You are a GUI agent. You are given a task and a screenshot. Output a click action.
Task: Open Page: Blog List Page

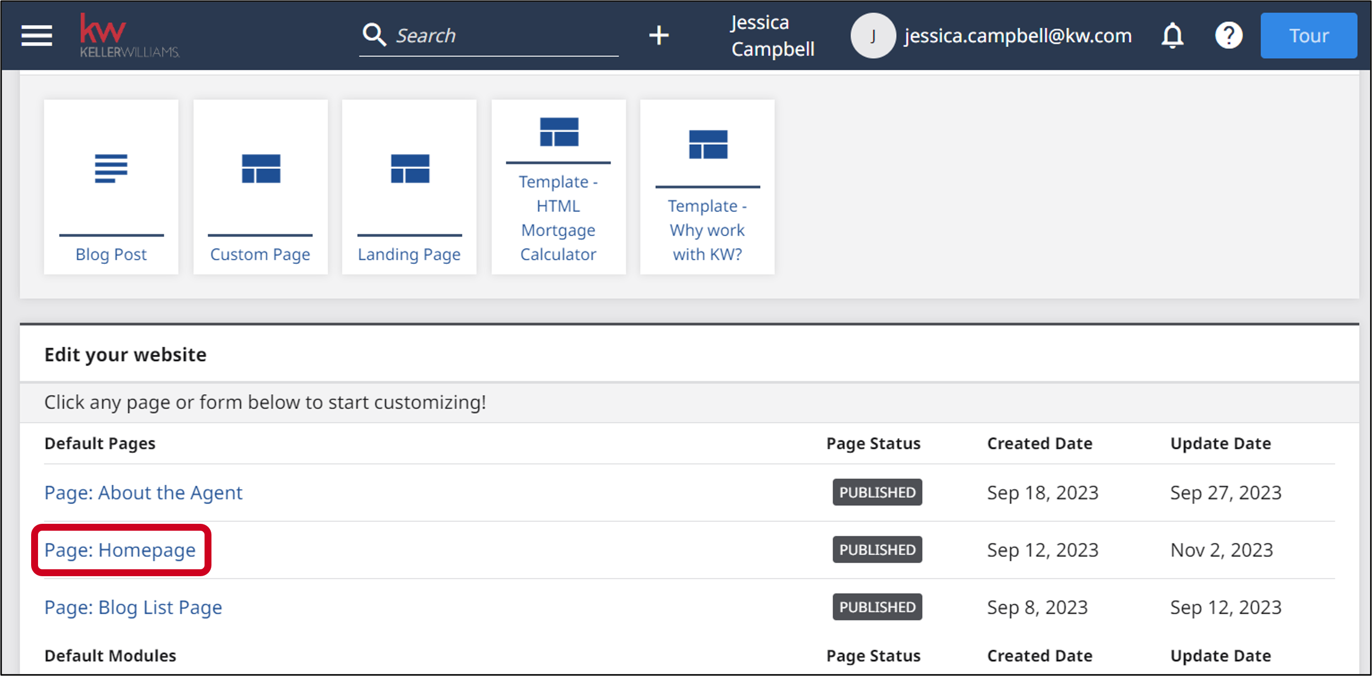click(133, 607)
